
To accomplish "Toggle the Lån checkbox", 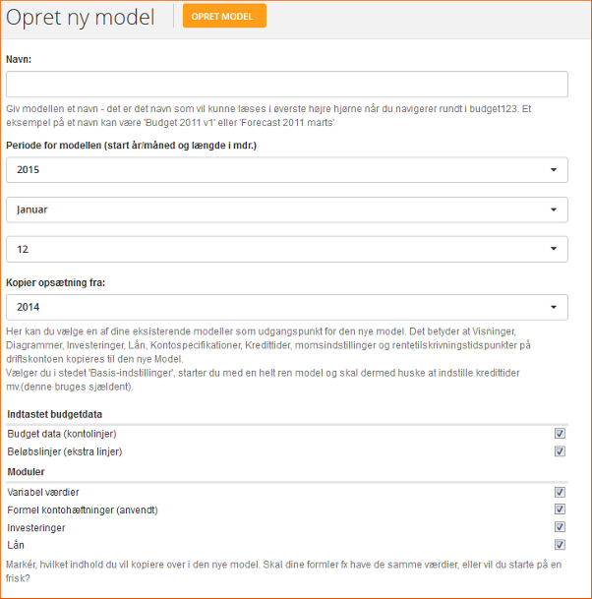I will 560,544.
